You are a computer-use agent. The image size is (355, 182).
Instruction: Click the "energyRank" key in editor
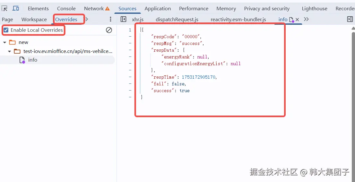pos(177,57)
